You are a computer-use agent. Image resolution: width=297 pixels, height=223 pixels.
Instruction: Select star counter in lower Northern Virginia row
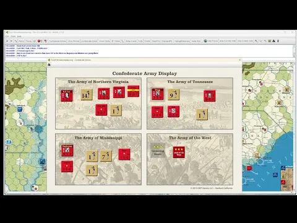coord(101,110)
